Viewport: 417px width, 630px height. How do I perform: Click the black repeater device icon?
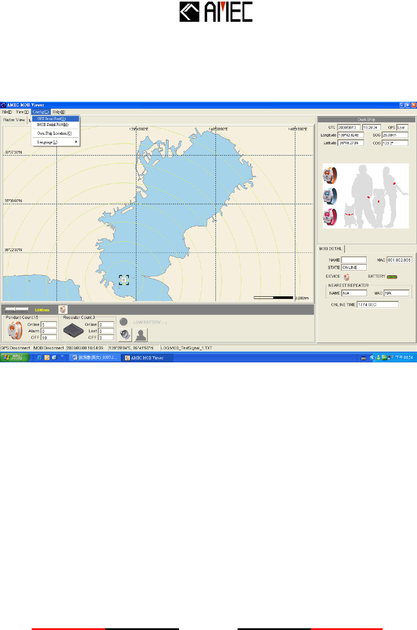pyautogui.click(x=73, y=331)
